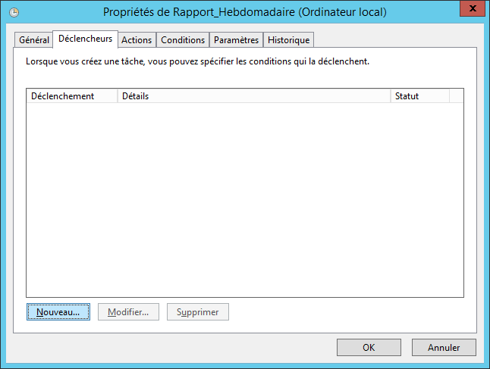Switch to the Général tab

pyautogui.click(x=33, y=40)
